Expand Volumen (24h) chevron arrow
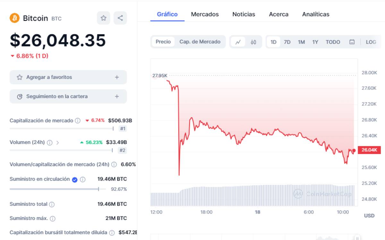This screenshot has width=385, height=240. point(58,143)
